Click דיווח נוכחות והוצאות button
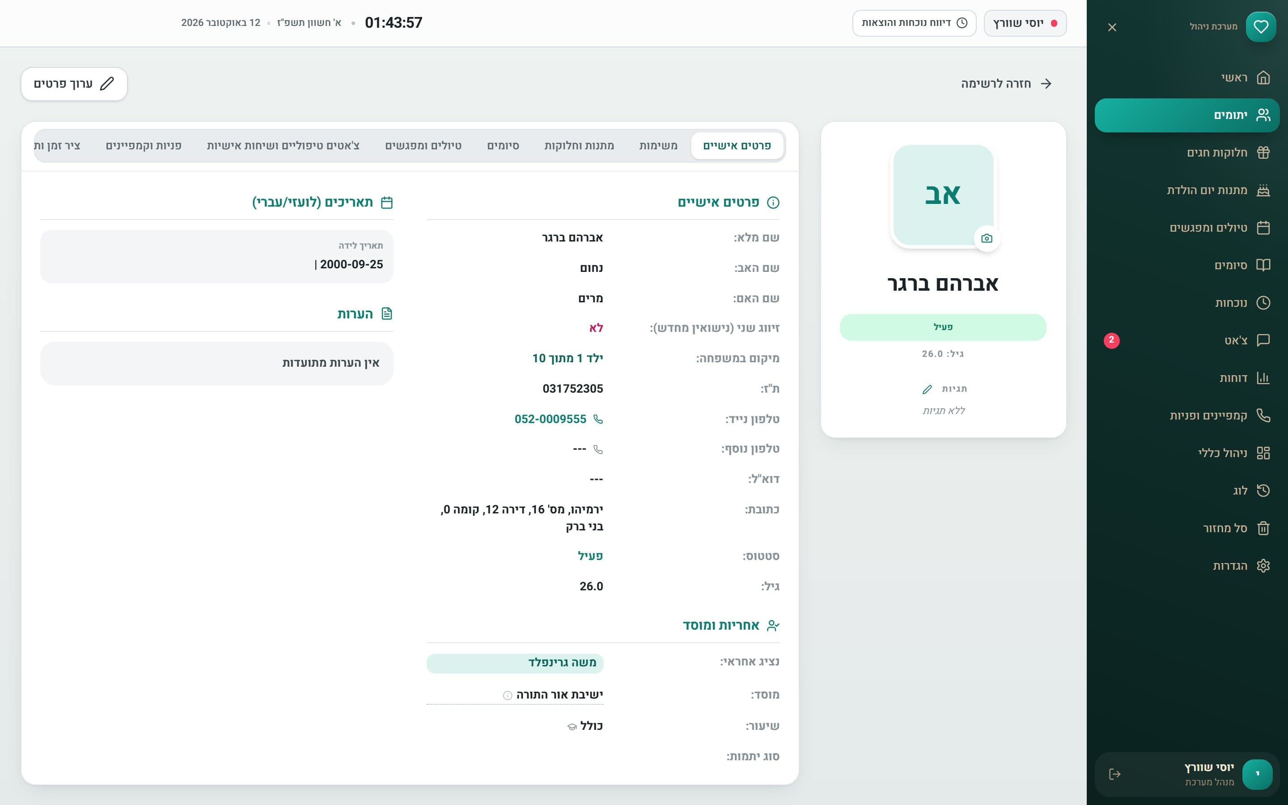 [x=914, y=23]
